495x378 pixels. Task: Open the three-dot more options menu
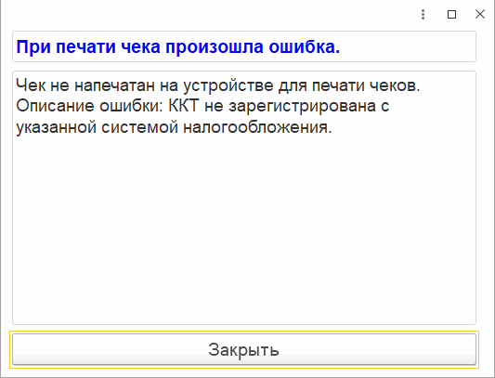(x=423, y=14)
